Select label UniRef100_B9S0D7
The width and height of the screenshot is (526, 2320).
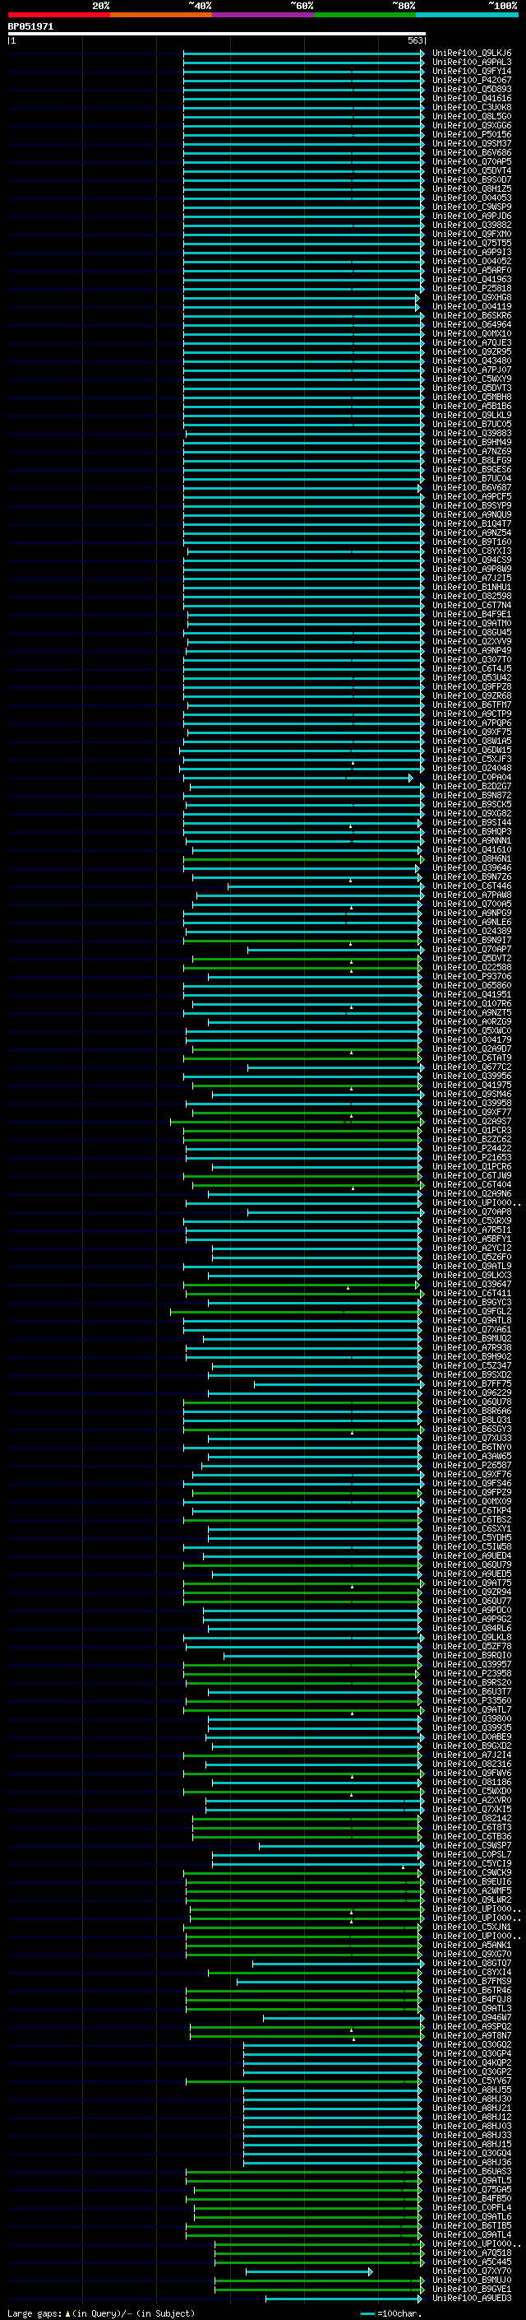point(472,179)
